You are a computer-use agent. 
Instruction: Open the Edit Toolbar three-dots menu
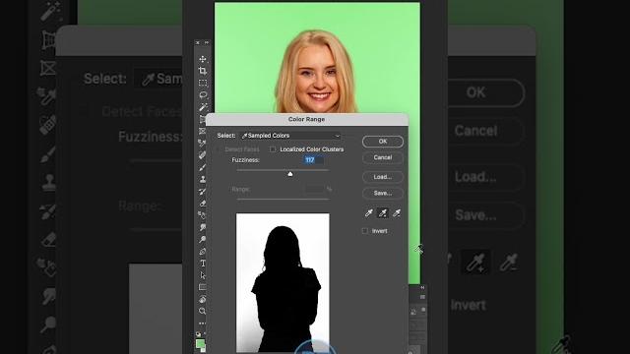pyautogui.click(x=203, y=324)
